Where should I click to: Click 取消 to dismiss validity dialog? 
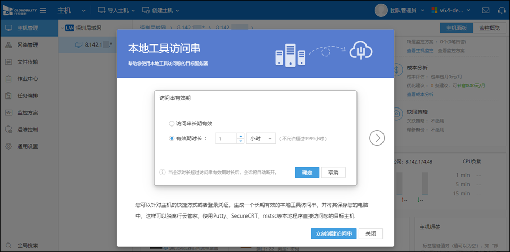pyautogui.click(x=333, y=173)
